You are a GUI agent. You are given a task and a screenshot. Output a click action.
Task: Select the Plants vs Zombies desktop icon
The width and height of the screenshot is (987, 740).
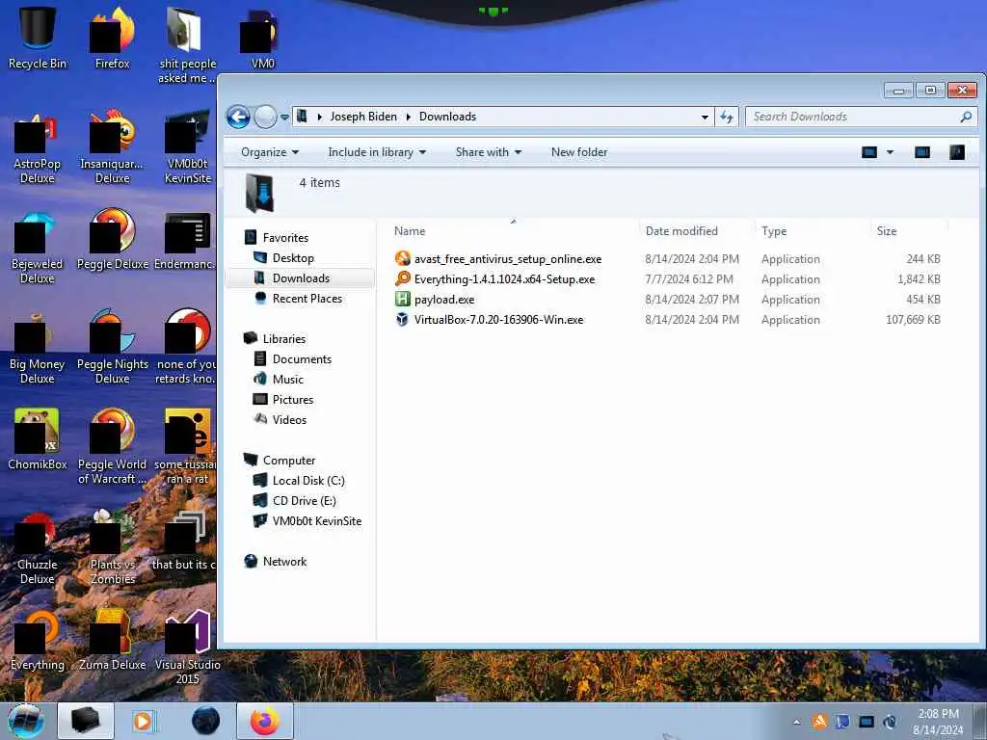pos(113,548)
